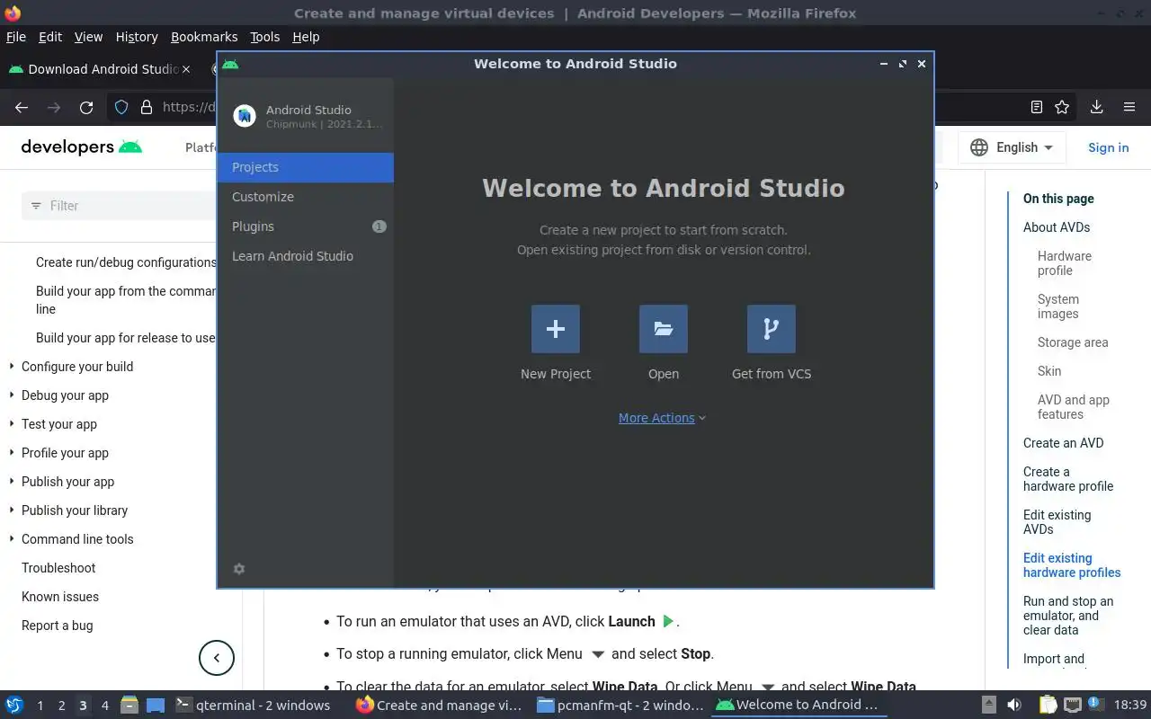Open the History menu
Viewport: 1151px width, 719px height.
pyautogui.click(x=137, y=37)
